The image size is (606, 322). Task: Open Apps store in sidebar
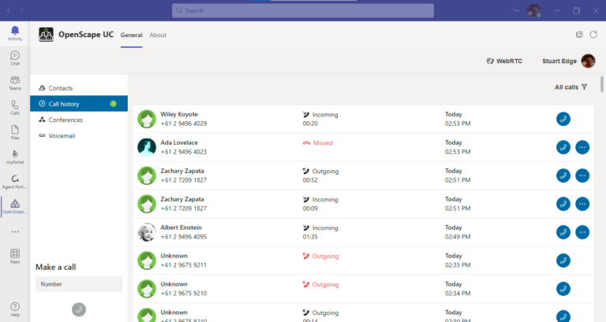(15, 256)
